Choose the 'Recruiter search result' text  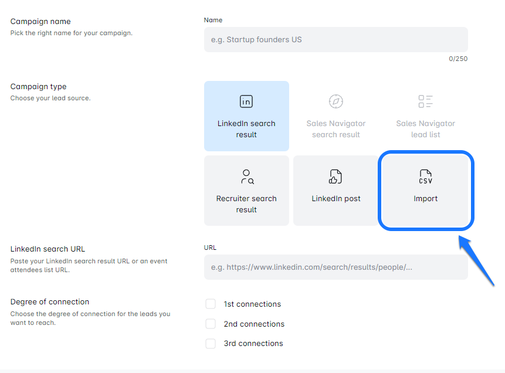(246, 204)
